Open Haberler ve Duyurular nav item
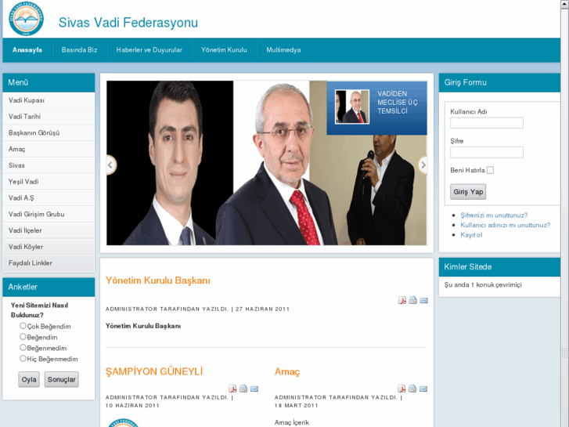This screenshot has width=569, height=427. tap(149, 50)
